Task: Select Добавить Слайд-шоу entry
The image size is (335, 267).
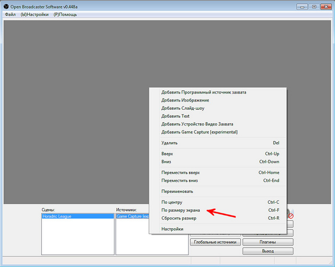Action: [183, 108]
